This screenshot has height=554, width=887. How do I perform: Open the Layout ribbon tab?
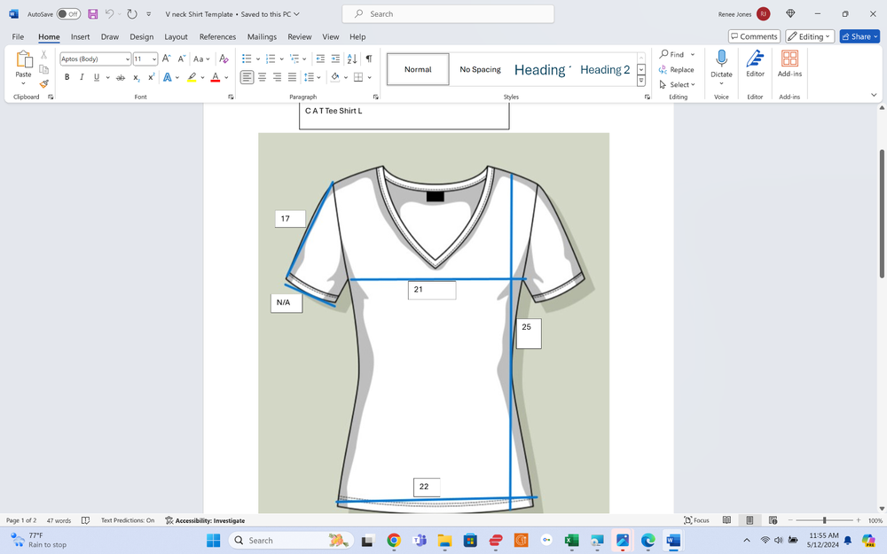pyautogui.click(x=176, y=37)
